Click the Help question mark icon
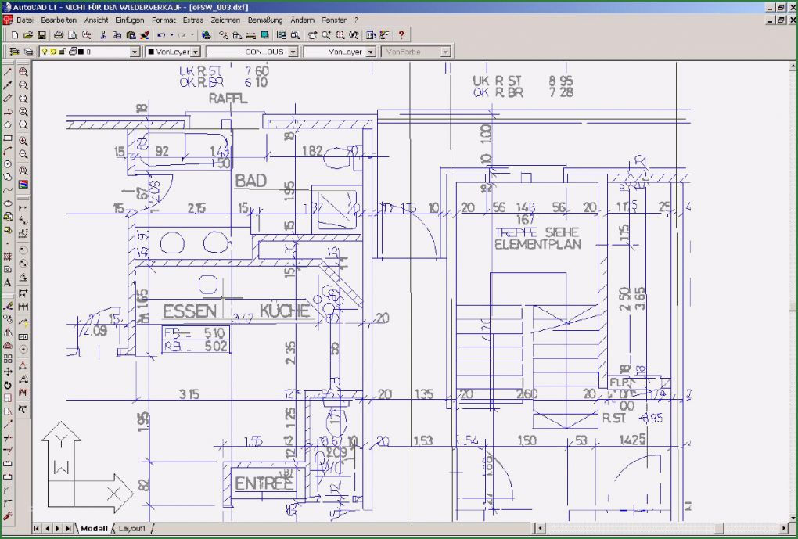This screenshot has height=539, width=798. tap(400, 34)
